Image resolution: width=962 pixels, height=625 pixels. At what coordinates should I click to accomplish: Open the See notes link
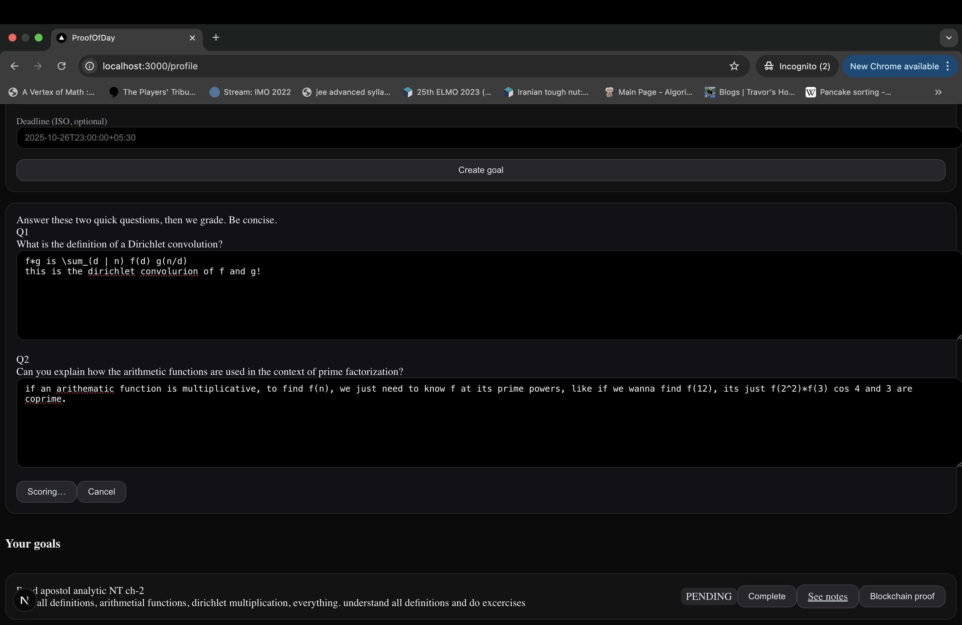(828, 596)
